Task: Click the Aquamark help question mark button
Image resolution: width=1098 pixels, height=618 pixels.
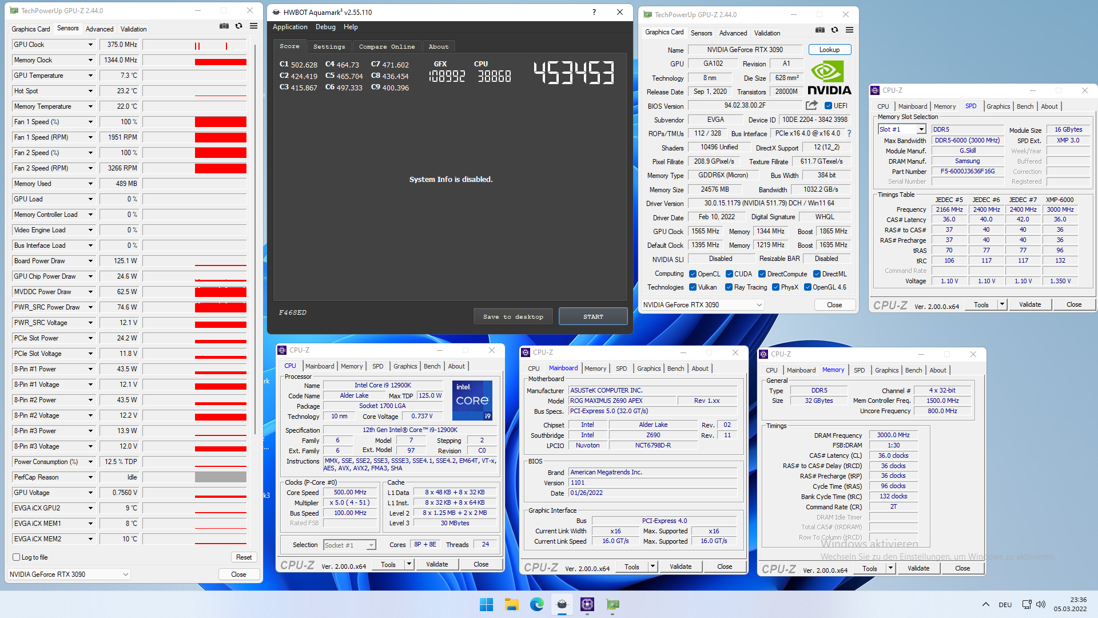Action: (594, 12)
